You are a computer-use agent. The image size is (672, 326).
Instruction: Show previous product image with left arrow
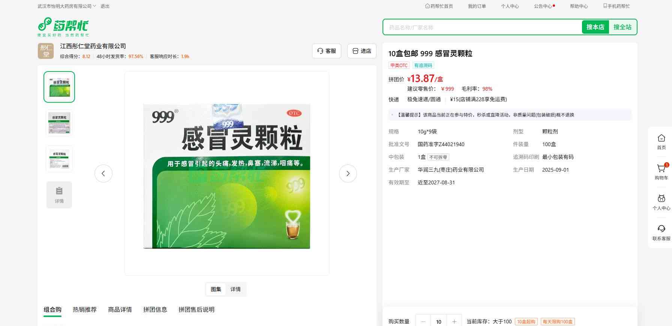103,173
